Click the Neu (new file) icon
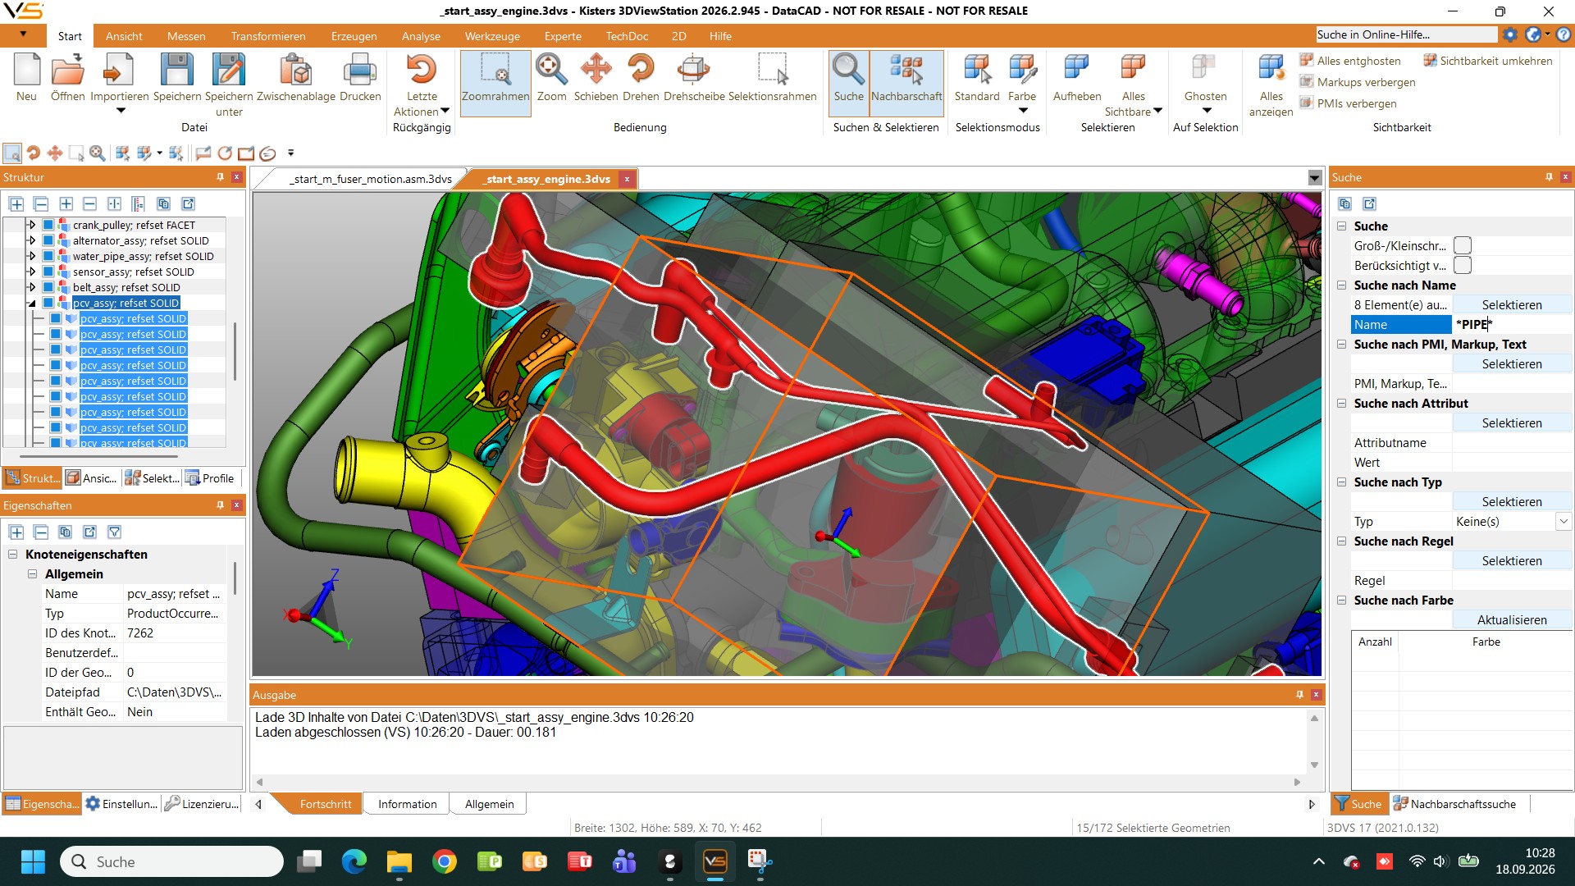The height and width of the screenshot is (886, 1575). tap(26, 70)
